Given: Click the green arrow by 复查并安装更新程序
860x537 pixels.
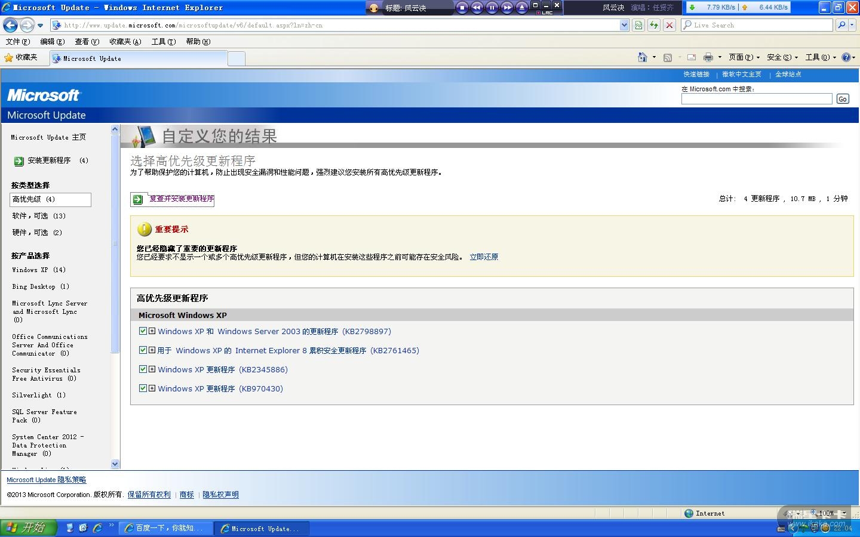Looking at the screenshot, I should (x=138, y=199).
